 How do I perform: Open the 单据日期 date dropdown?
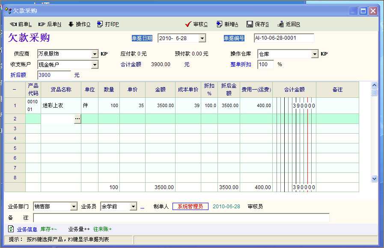(x=202, y=38)
